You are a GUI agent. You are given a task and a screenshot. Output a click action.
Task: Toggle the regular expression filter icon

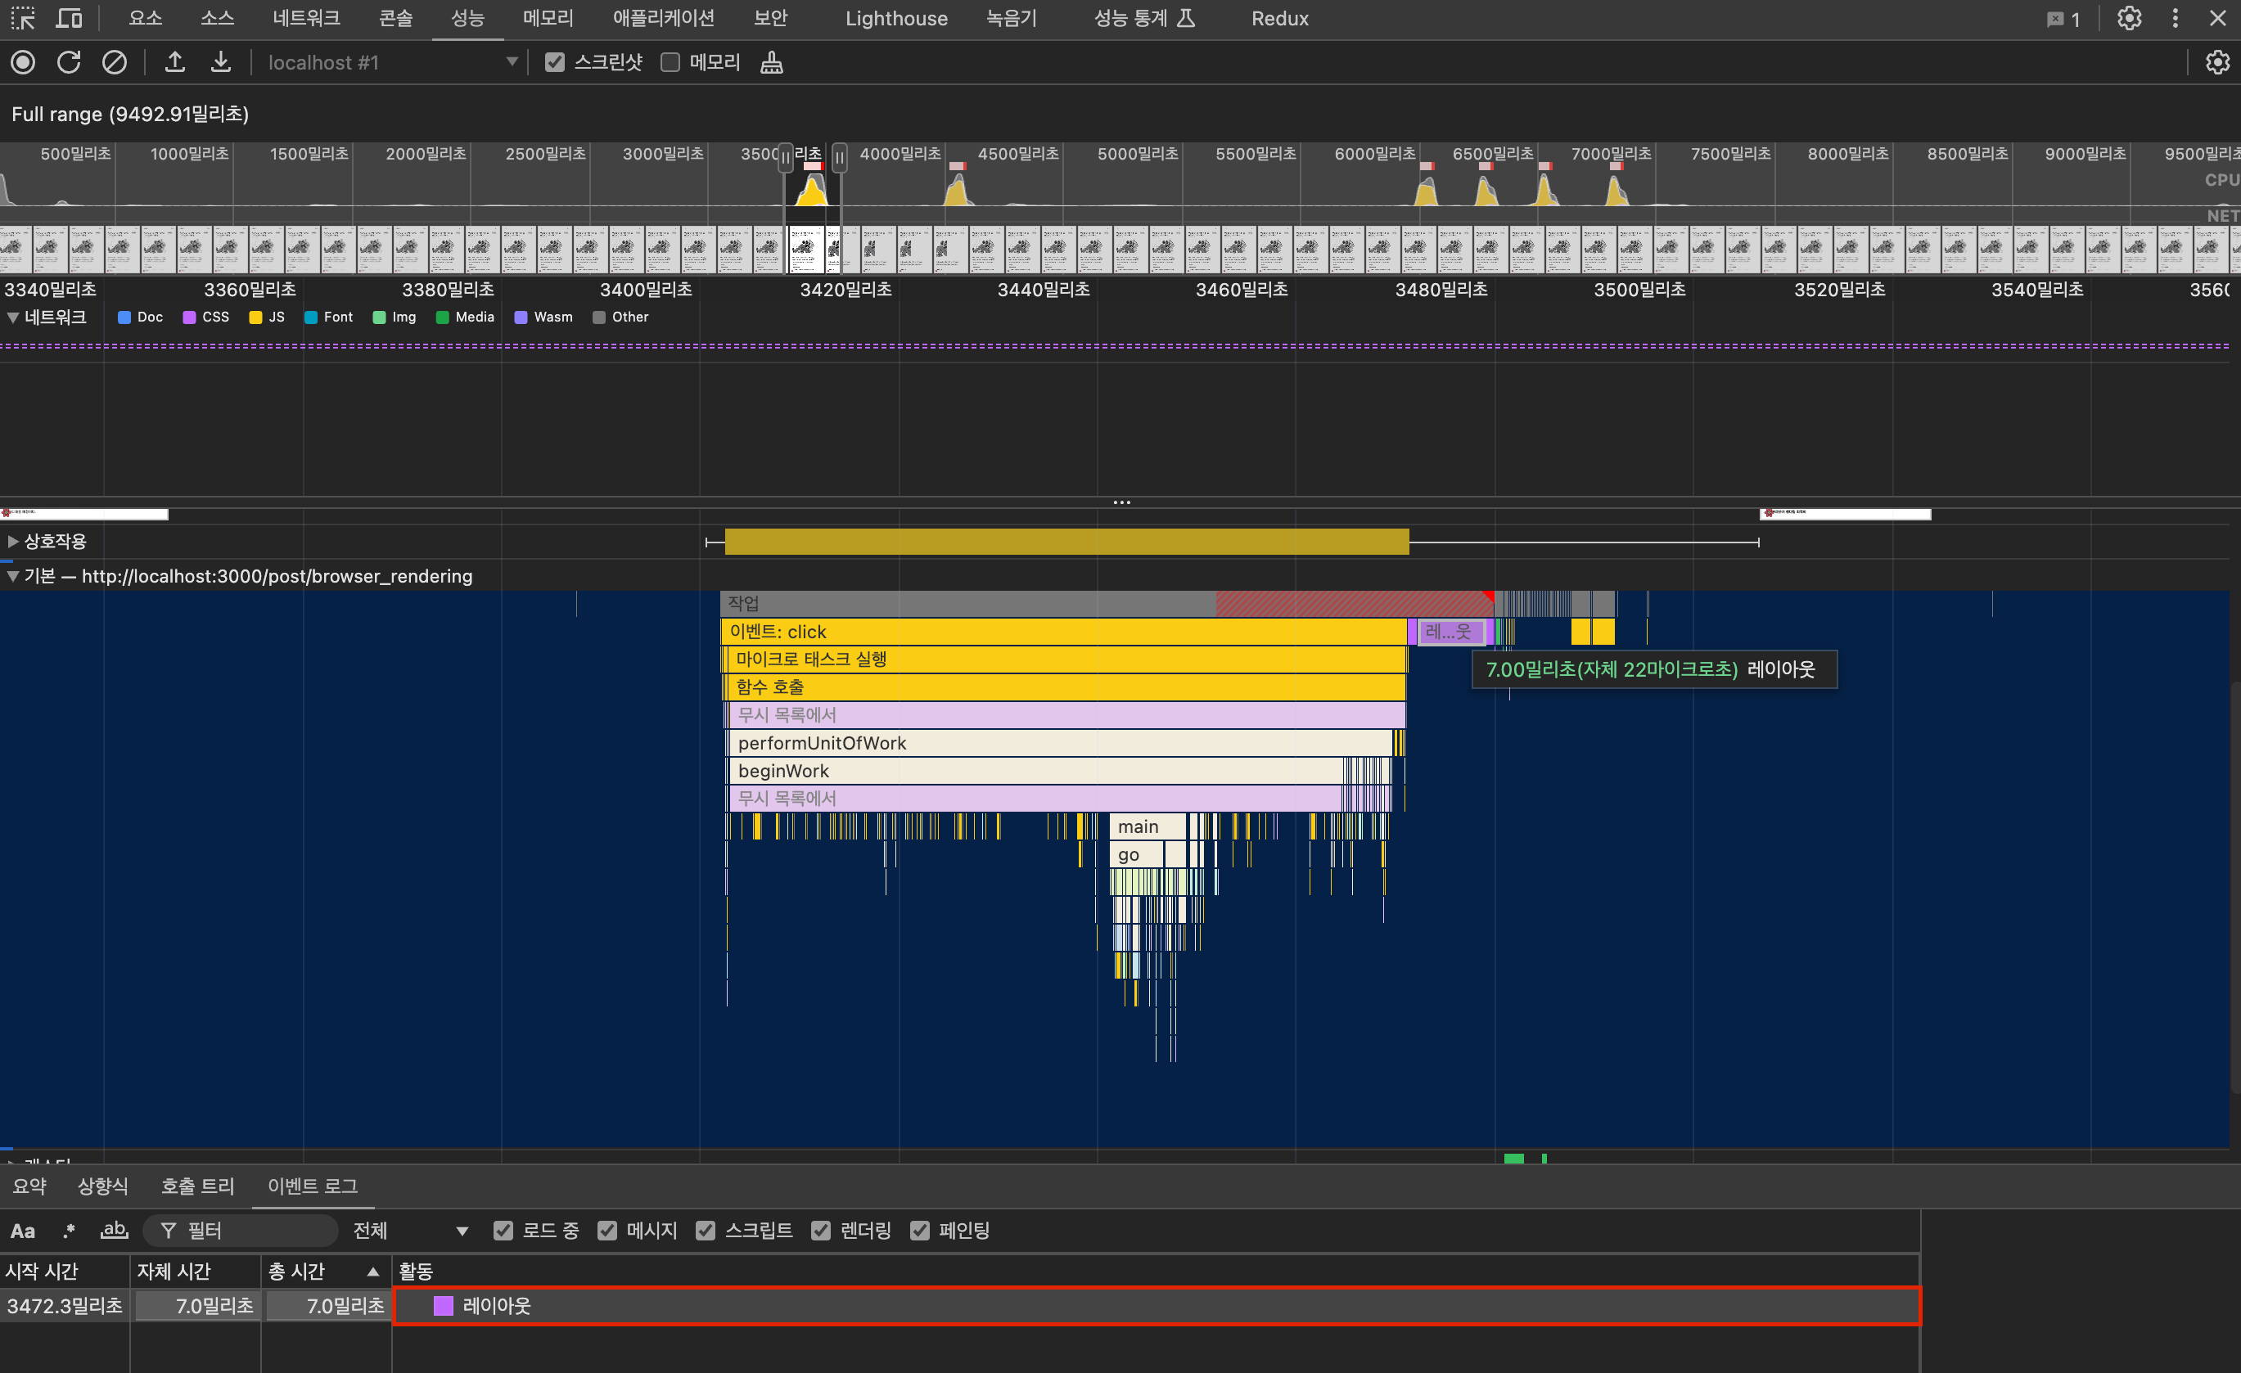point(69,1231)
